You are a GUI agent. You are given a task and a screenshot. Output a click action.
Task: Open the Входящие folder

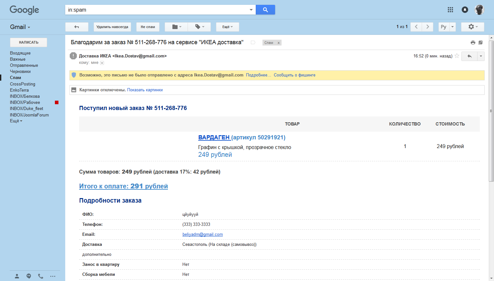(x=20, y=53)
